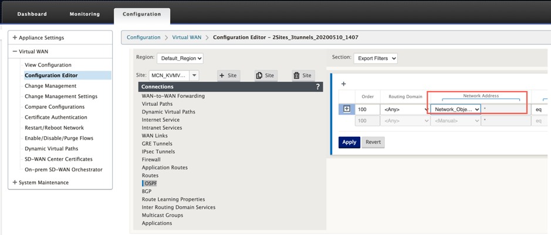
Task: Select GRE Tunnels in Connections
Action: point(157,144)
